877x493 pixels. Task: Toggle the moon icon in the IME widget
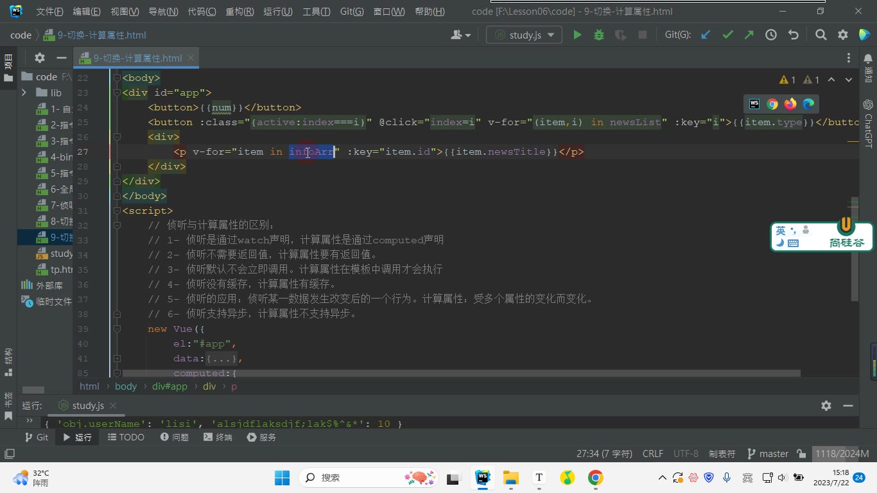780,243
